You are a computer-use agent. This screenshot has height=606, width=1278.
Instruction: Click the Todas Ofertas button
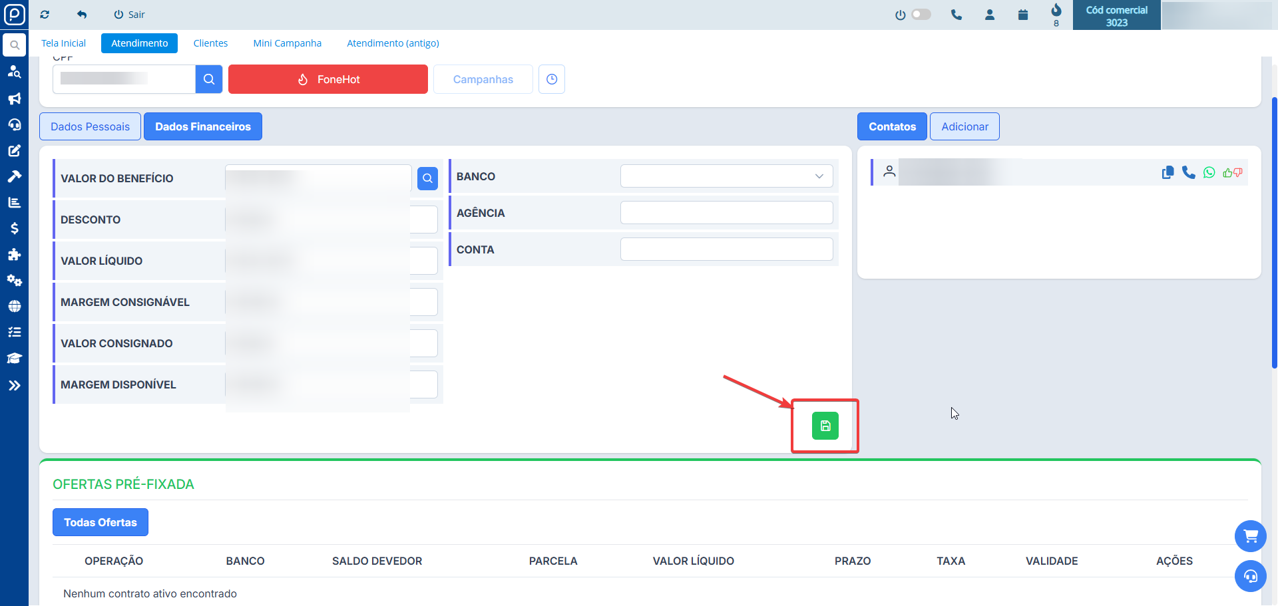[101, 522]
